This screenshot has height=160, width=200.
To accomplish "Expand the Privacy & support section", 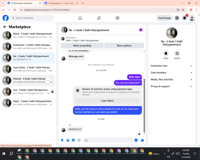I will point(172,86).
